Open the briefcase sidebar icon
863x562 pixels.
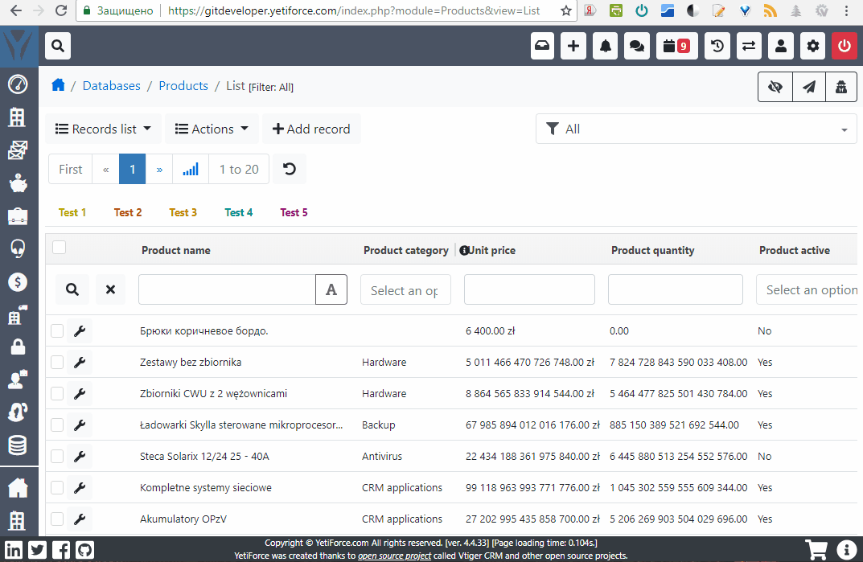click(x=18, y=216)
